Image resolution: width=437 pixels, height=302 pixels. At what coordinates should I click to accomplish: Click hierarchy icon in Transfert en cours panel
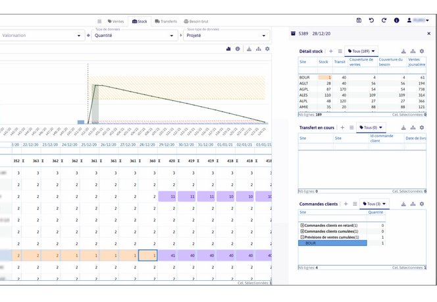[x=412, y=127]
